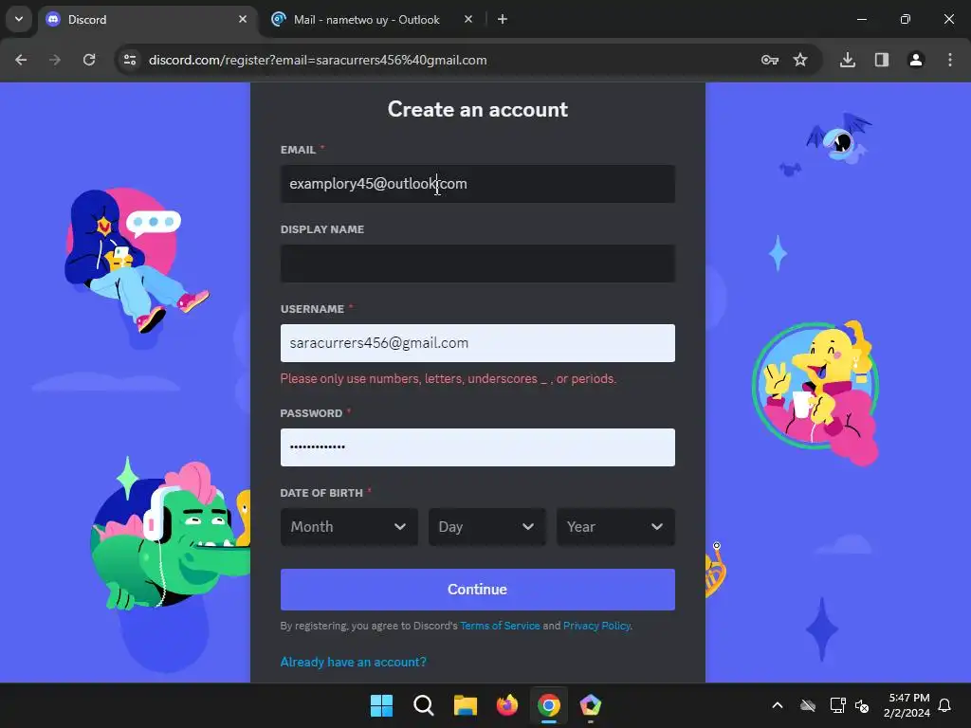Show hidden system tray icons
Viewport: 971px width, 728px height.
pos(778,705)
